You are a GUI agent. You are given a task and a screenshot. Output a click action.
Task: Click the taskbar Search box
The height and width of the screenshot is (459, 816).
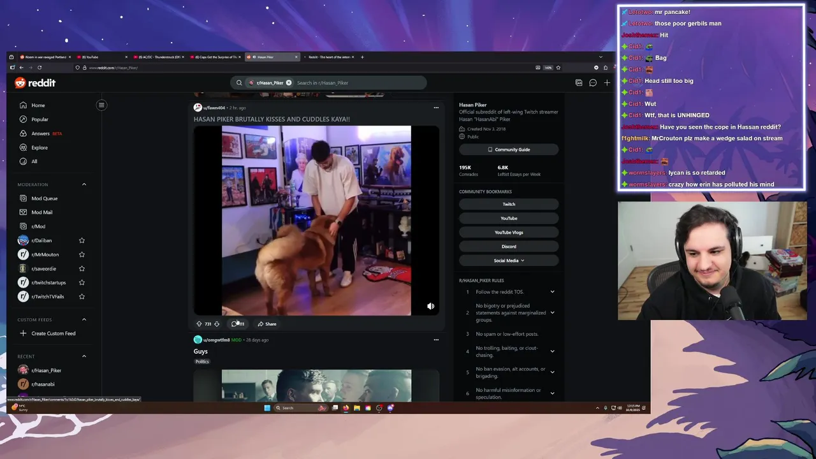click(x=300, y=408)
